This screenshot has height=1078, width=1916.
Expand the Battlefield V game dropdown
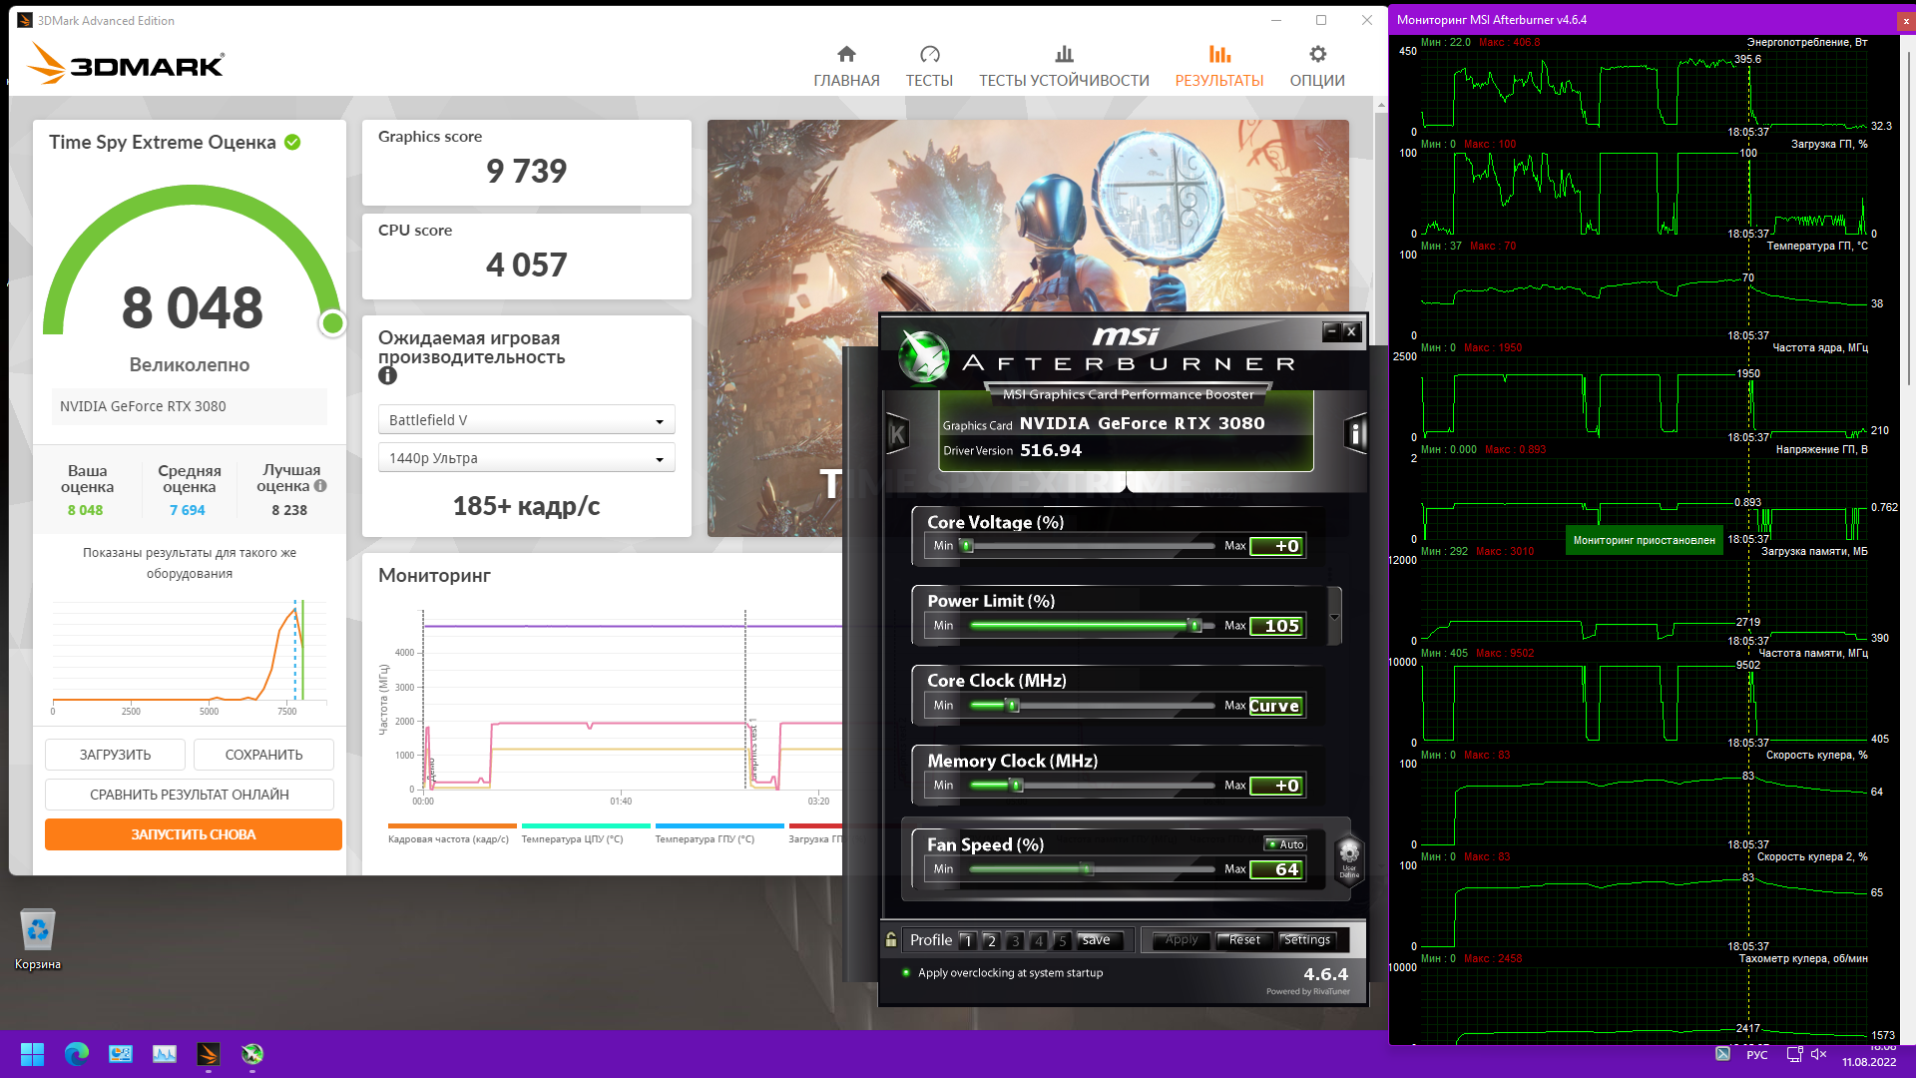pyautogui.click(x=526, y=420)
